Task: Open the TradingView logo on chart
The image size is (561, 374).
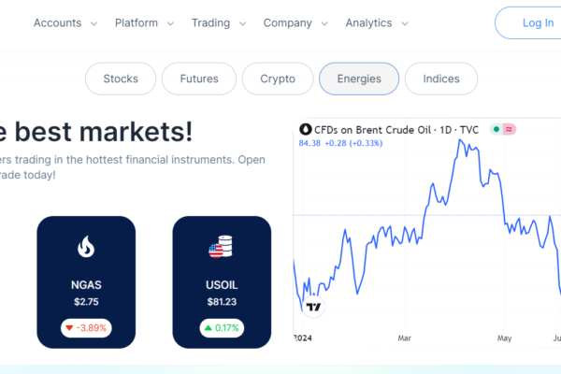Action: [313, 307]
